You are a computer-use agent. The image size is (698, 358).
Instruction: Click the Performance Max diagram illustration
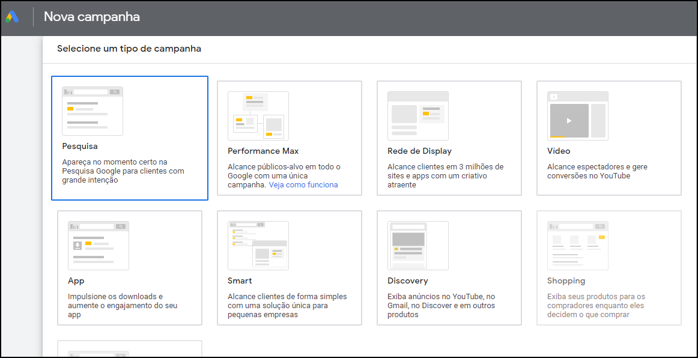258,116
